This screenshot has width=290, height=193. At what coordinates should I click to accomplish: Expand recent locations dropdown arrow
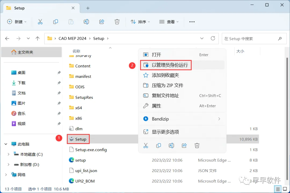pos(28,38)
